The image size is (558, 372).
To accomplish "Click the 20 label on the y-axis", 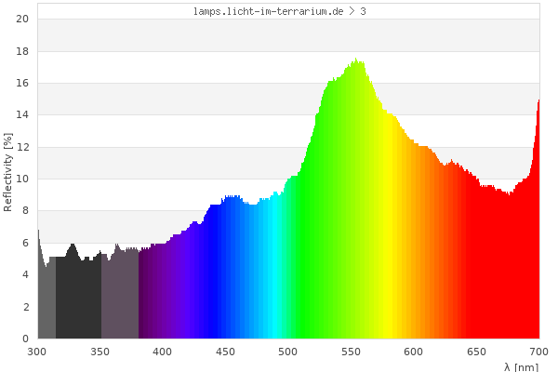I will coord(22,20).
